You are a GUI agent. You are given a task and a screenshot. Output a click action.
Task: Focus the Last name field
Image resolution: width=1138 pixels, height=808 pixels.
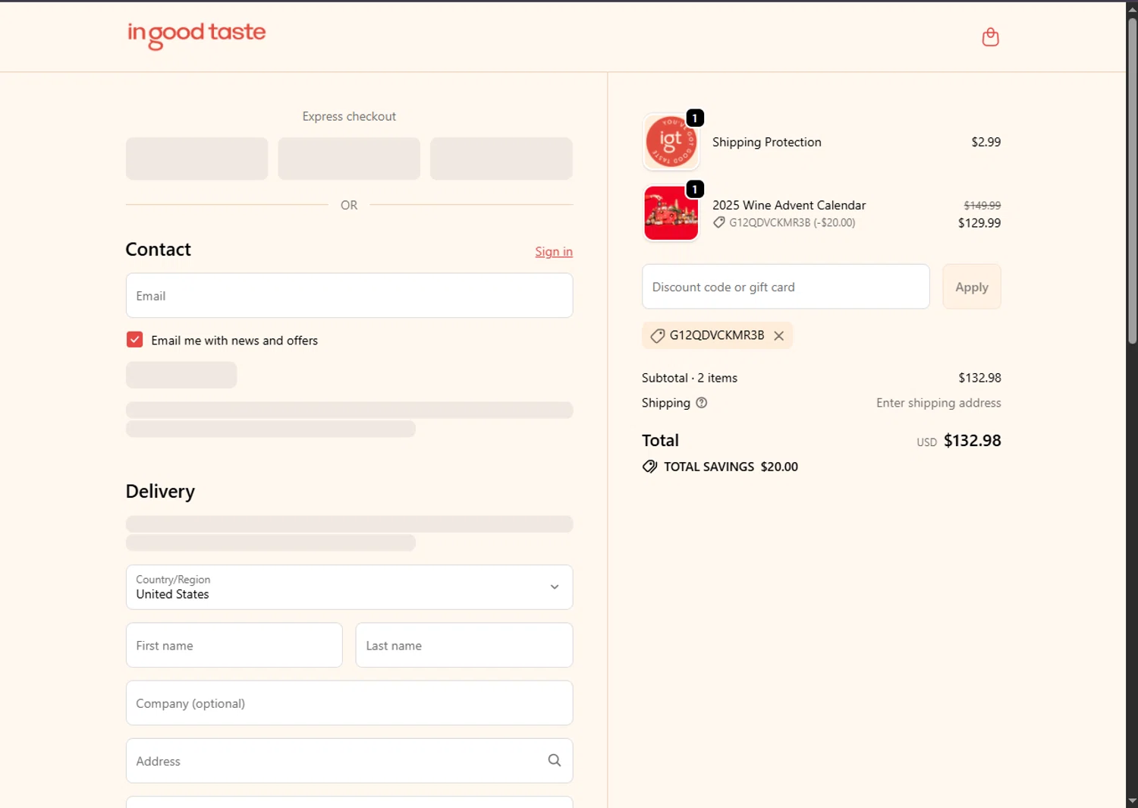464,646
